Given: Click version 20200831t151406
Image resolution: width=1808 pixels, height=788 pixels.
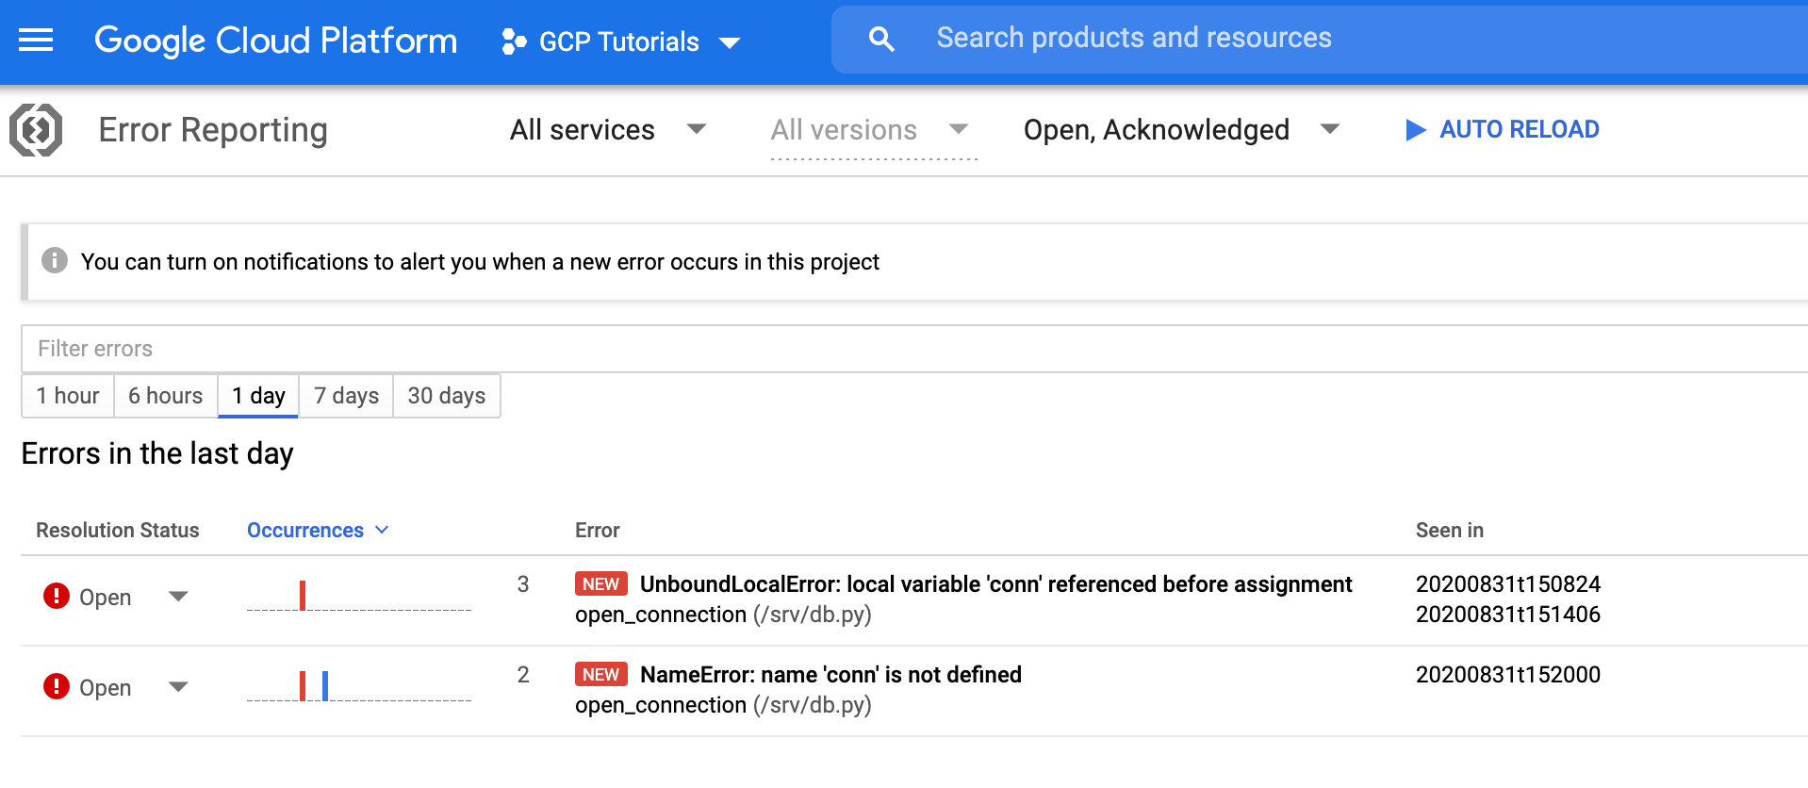Looking at the screenshot, I should click(1508, 615).
